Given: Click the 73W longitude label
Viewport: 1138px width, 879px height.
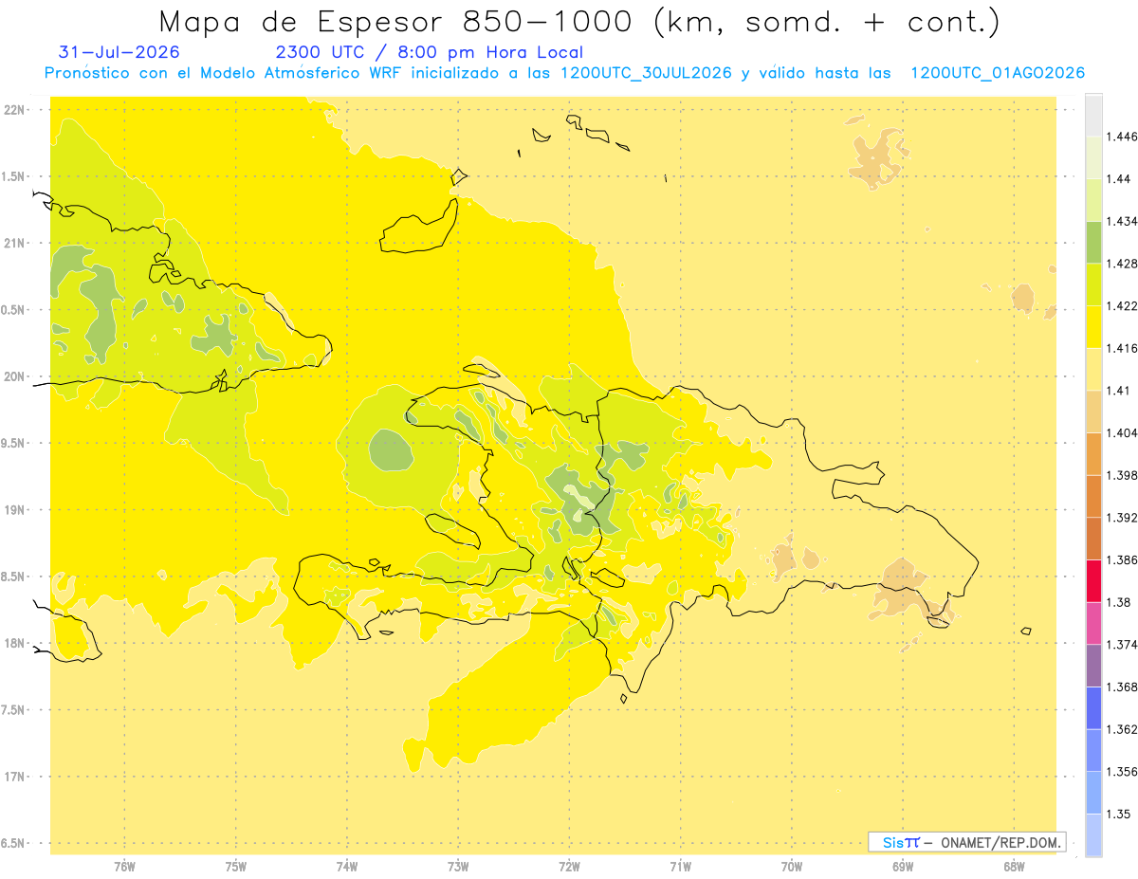Looking at the screenshot, I should 458,866.
